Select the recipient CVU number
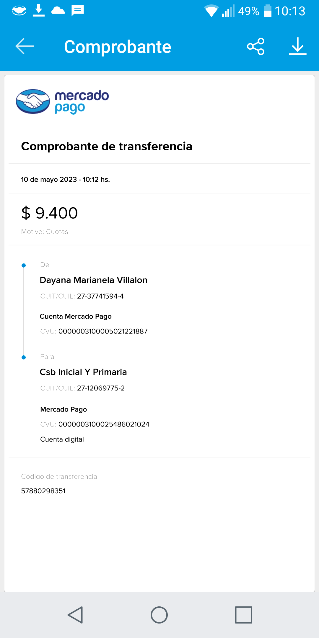The width and height of the screenshot is (319, 638). (104, 424)
